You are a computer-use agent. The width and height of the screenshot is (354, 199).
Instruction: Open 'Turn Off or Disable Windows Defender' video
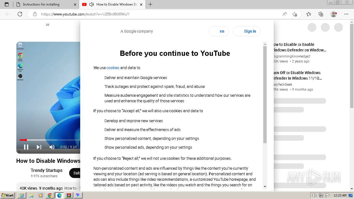(x=298, y=75)
